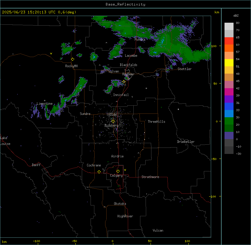Pick the red swatch in dBZ legend
This screenshot has height=245, width=251.
pos(229,41)
